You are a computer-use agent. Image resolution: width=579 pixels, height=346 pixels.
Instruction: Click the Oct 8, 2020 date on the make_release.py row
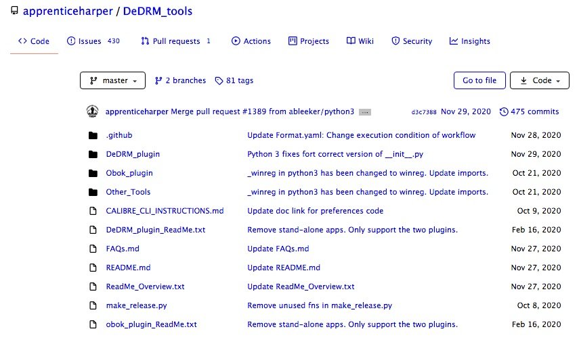539,305
